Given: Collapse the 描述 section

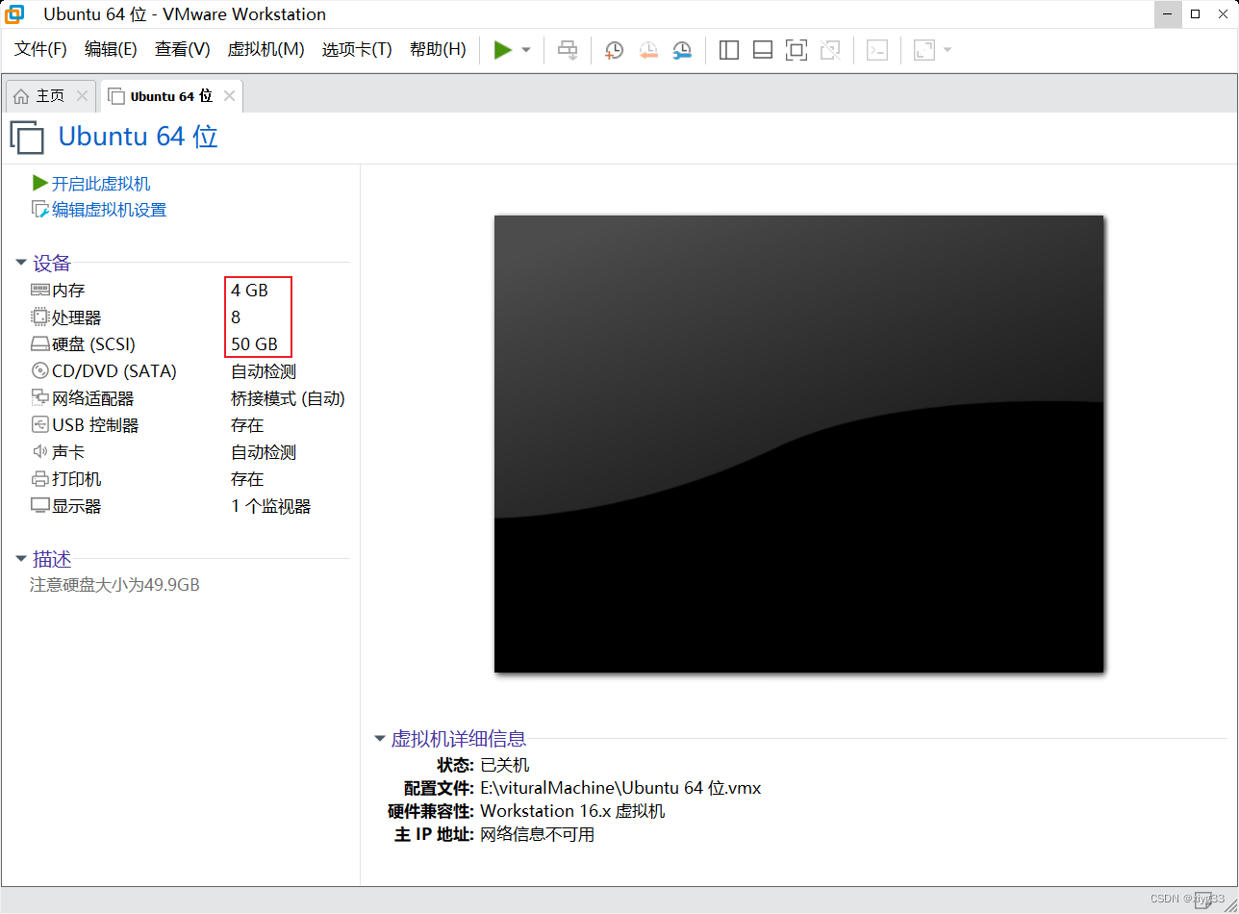Looking at the screenshot, I should click(21, 559).
